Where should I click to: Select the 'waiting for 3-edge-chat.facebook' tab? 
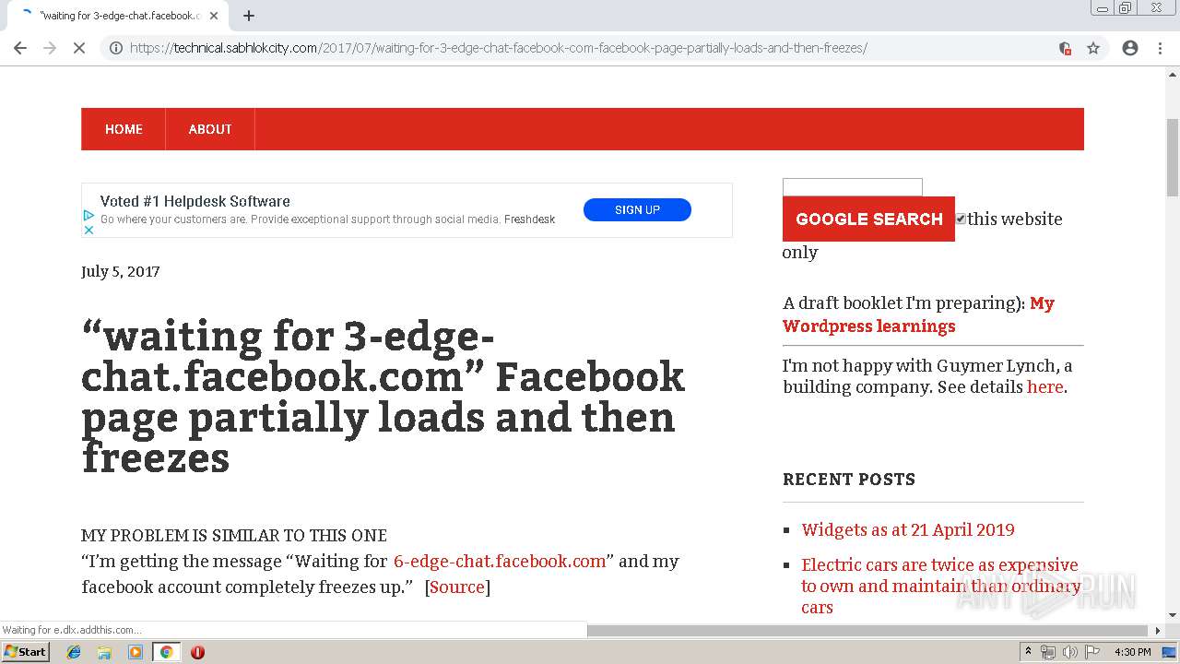[x=118, y=16]
